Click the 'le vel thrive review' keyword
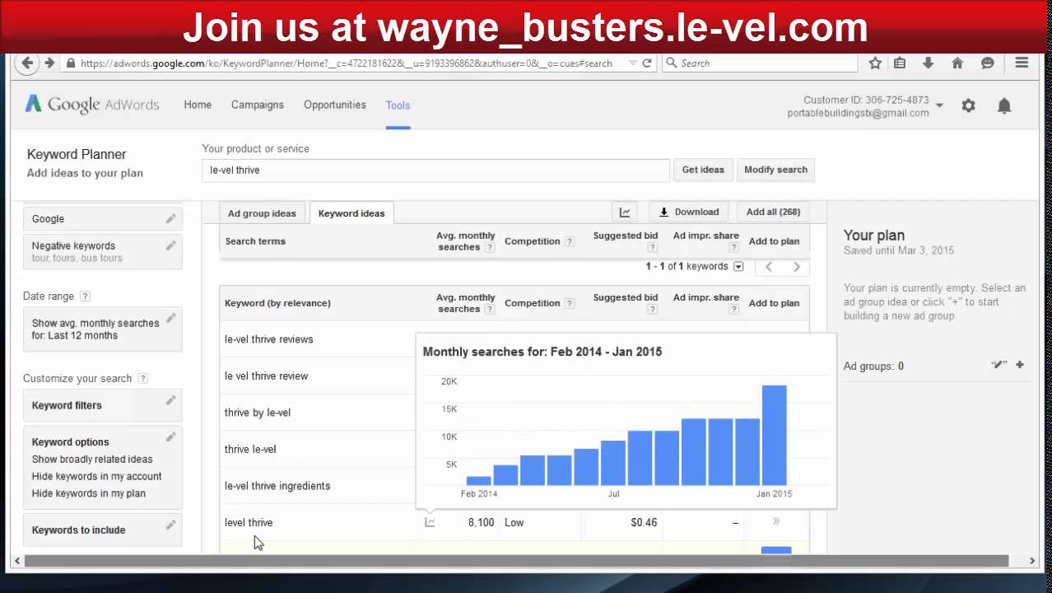Image resolution: width=1052 pixels, height=593 pixels. [266, 376]
